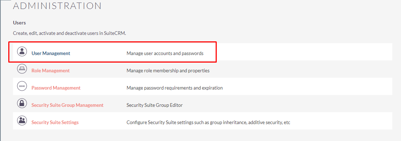Click the Password Management asterisks icon

22,86
